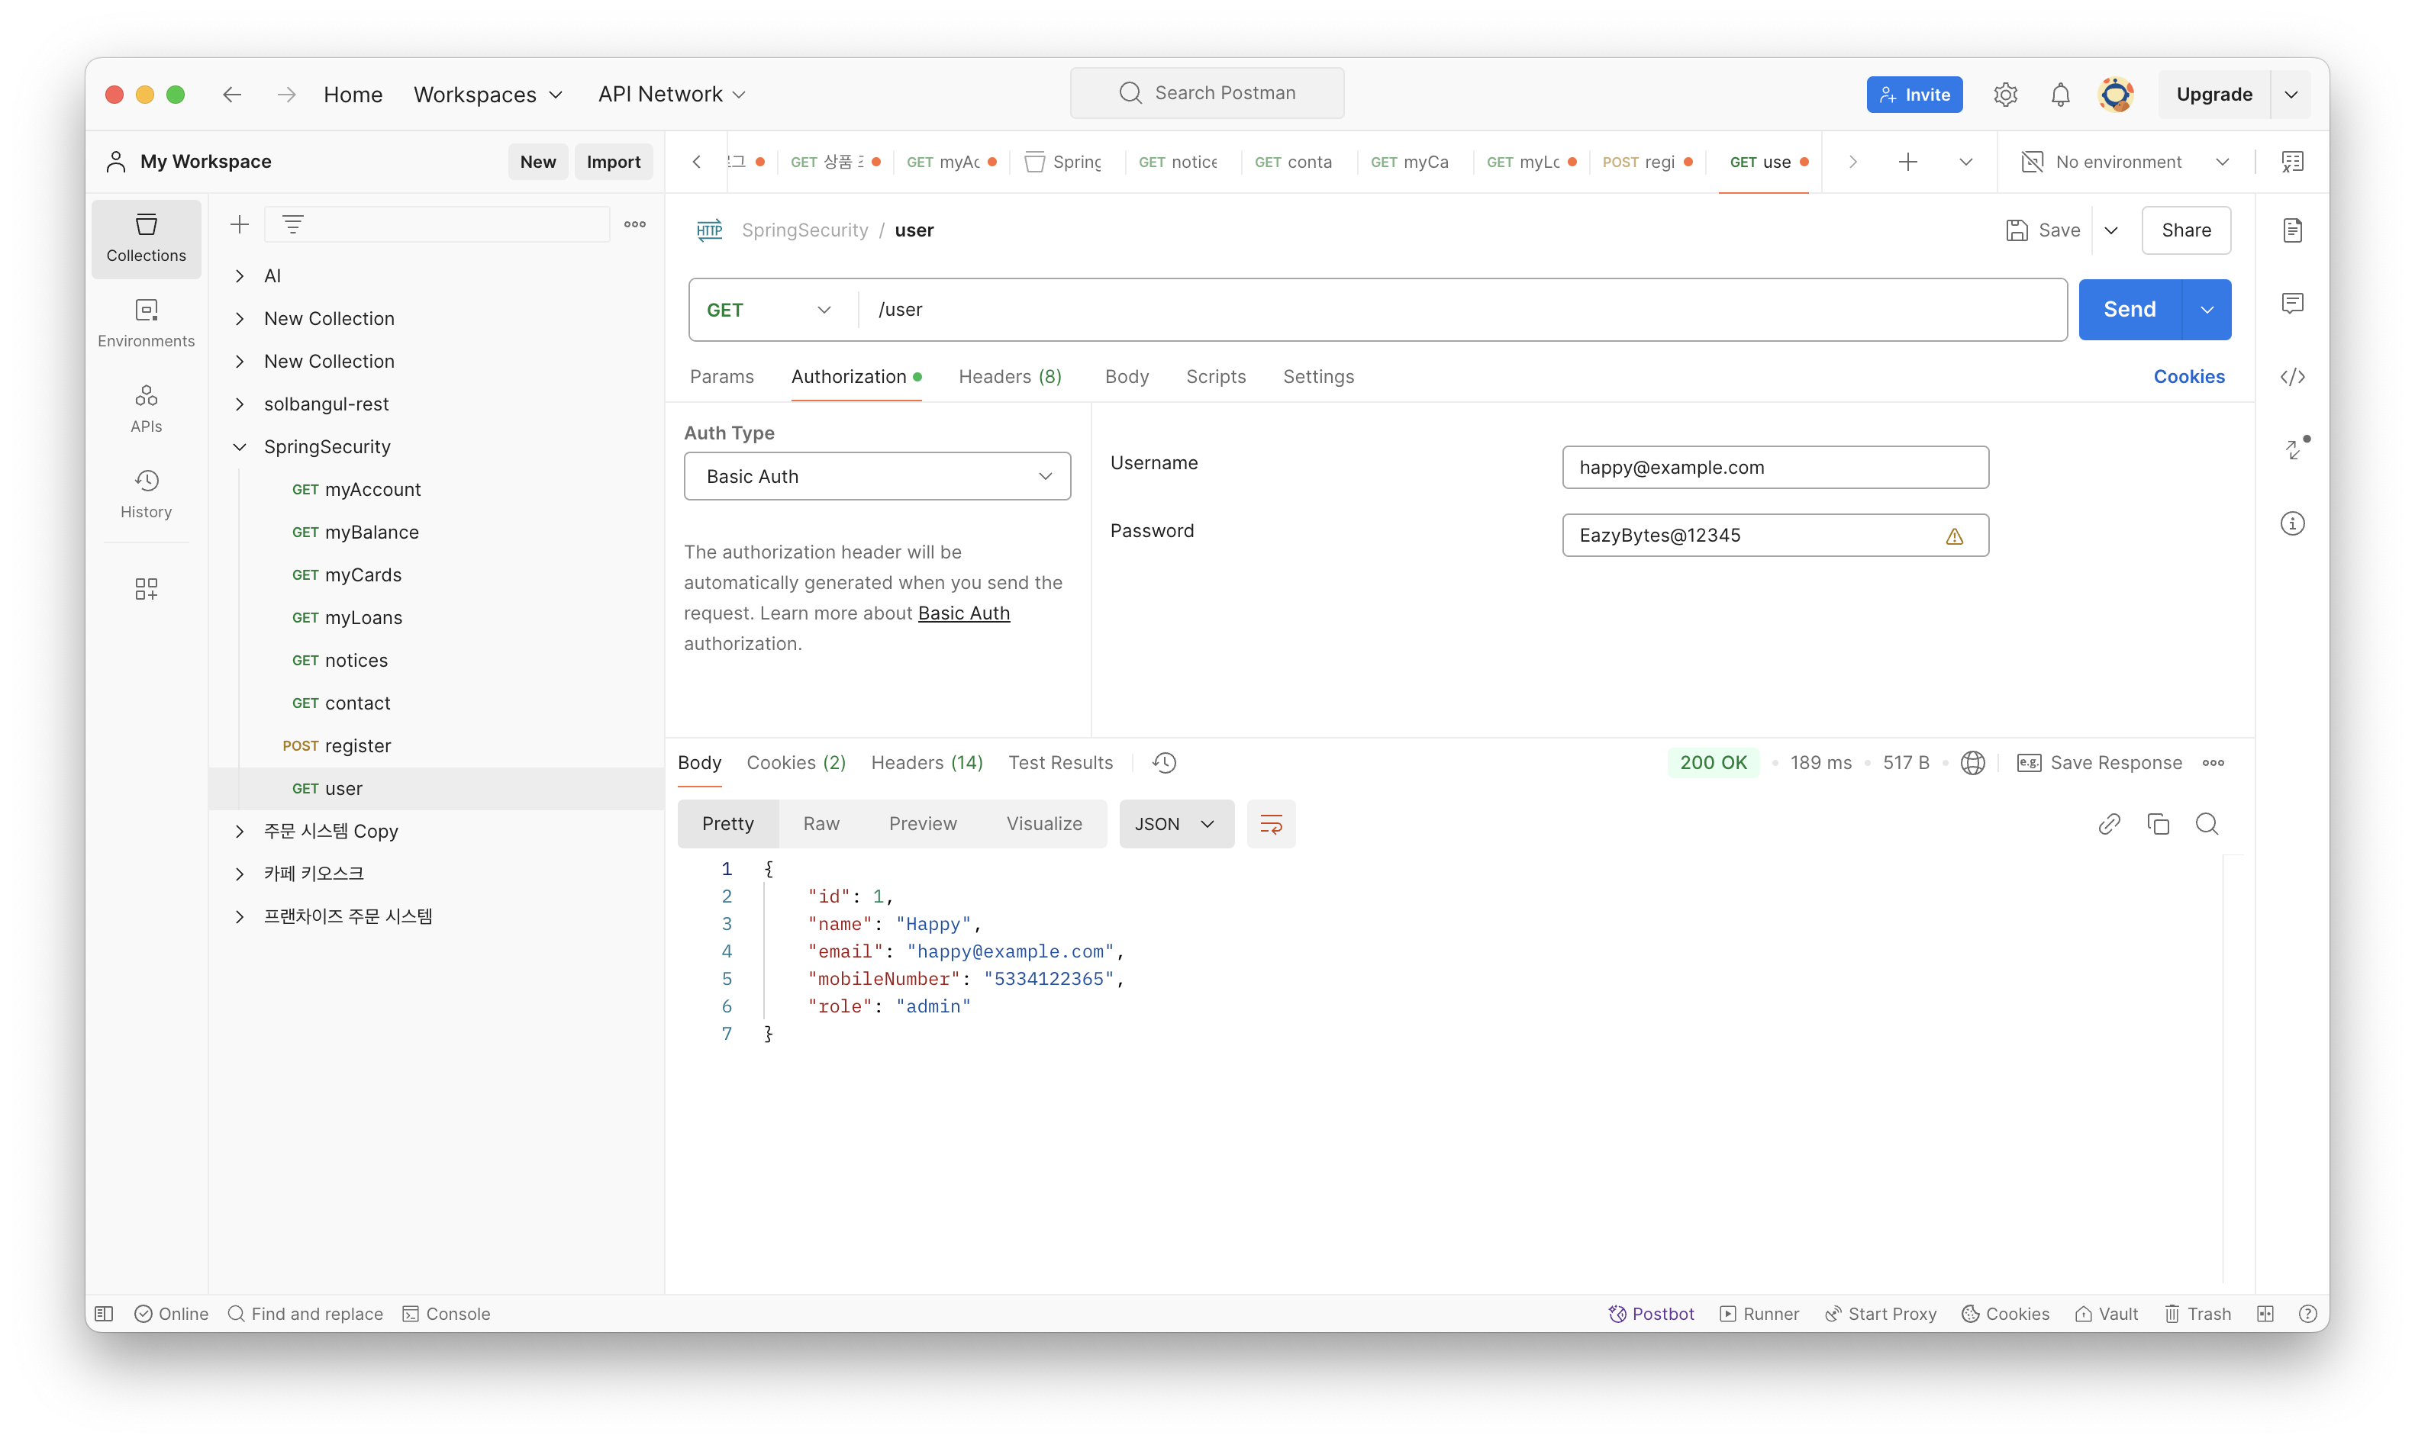Click the search response icon
2415x1445 pixels.
[2207, 824]
